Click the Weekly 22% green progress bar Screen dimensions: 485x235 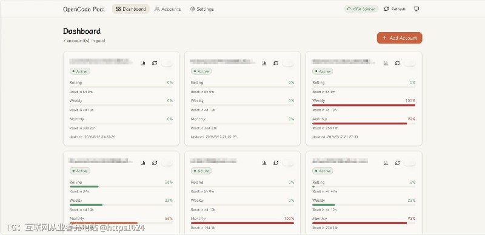tap(324, 205)
